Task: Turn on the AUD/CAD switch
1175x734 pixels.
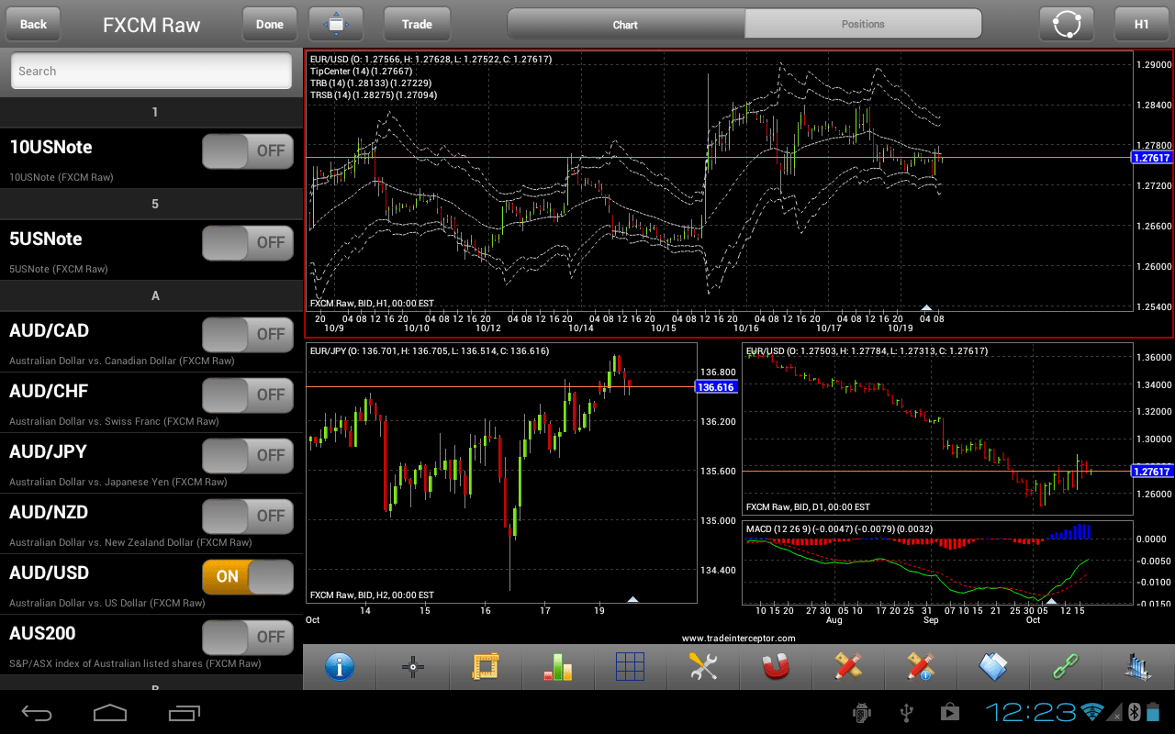Action: click(x=248, y=334)
